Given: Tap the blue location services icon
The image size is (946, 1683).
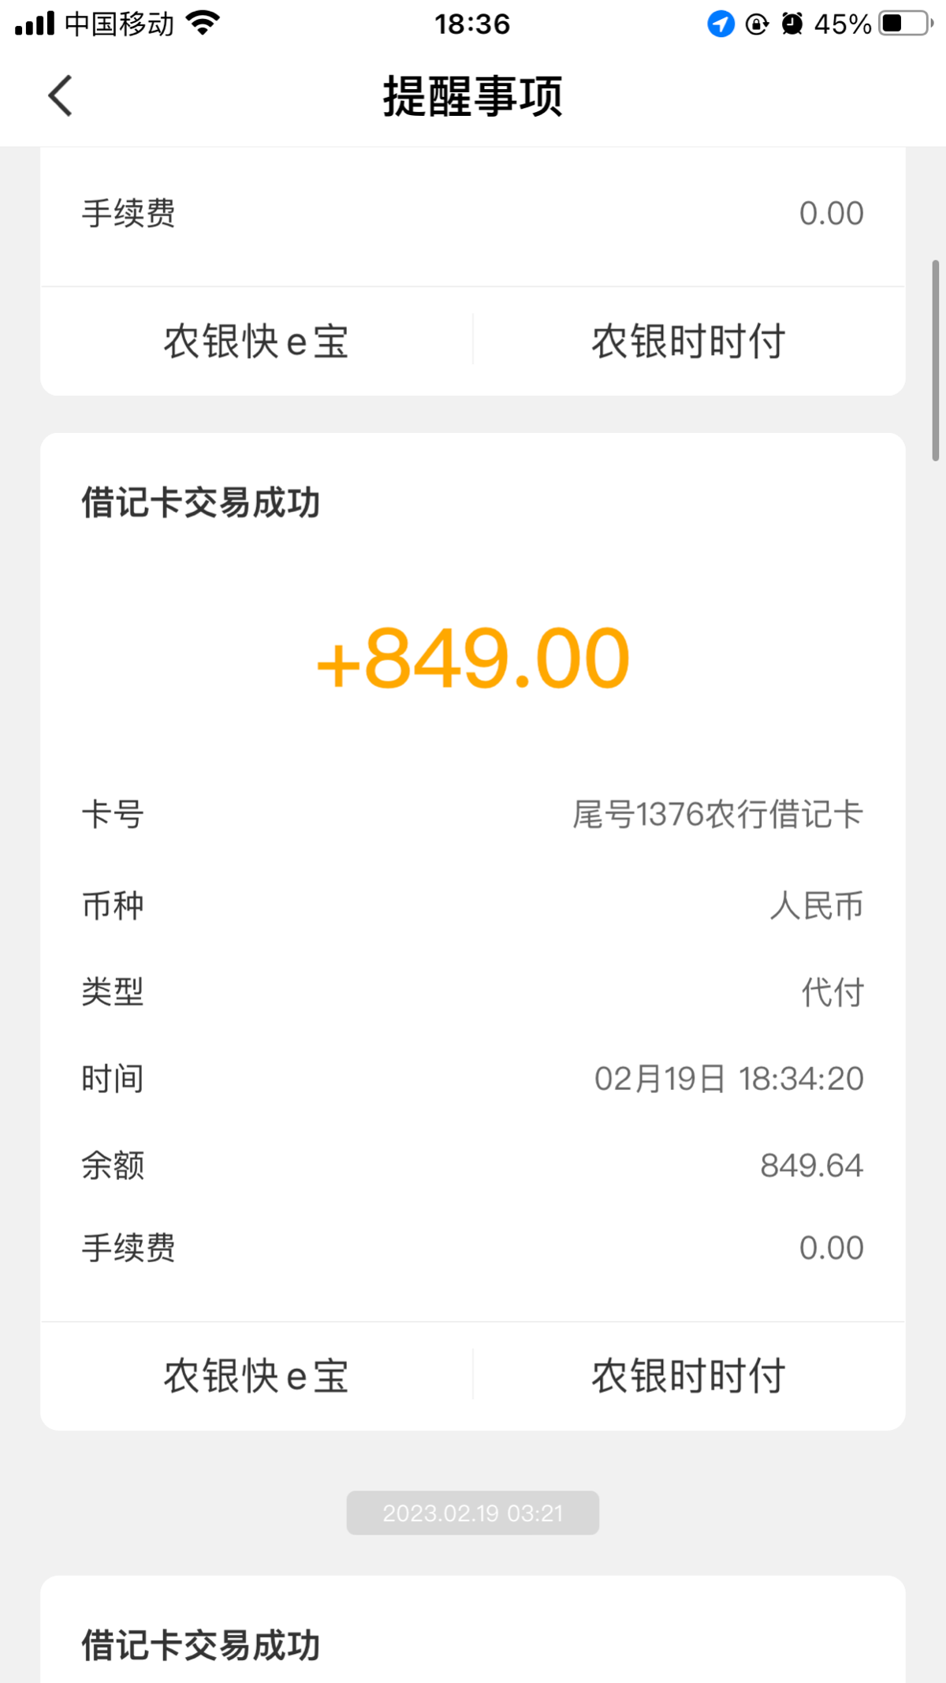Looking at the screenshot, I should tap(721, 24).
